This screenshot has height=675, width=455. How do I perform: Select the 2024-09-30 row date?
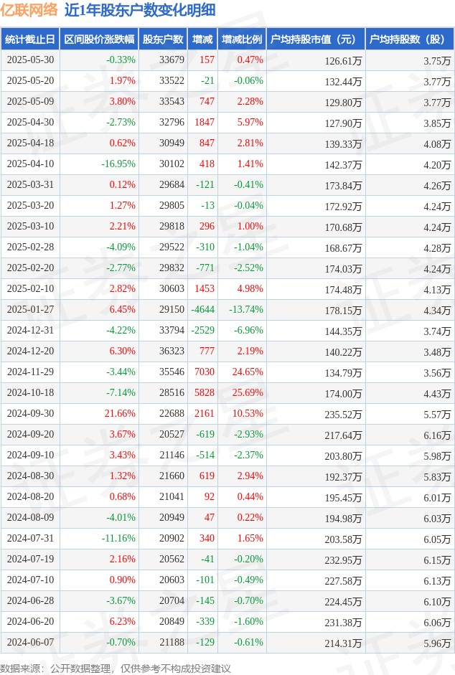[31, 413]
